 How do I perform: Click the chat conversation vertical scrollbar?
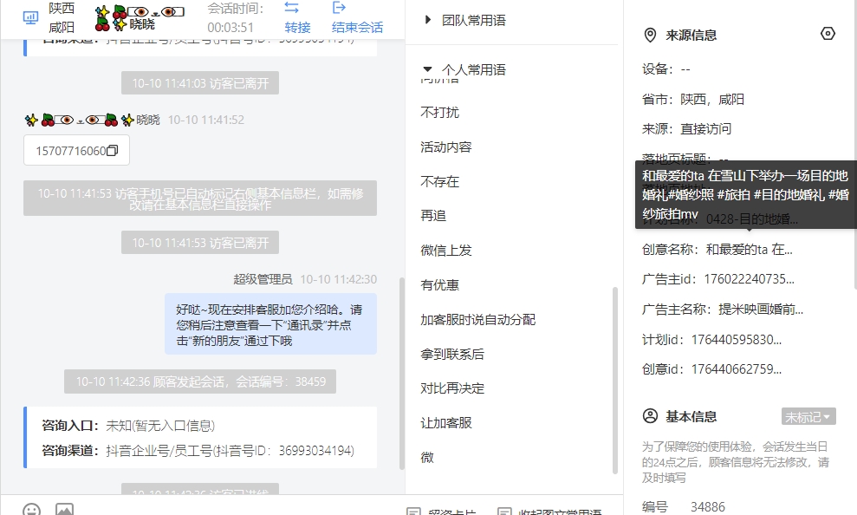tap(402, 374)
